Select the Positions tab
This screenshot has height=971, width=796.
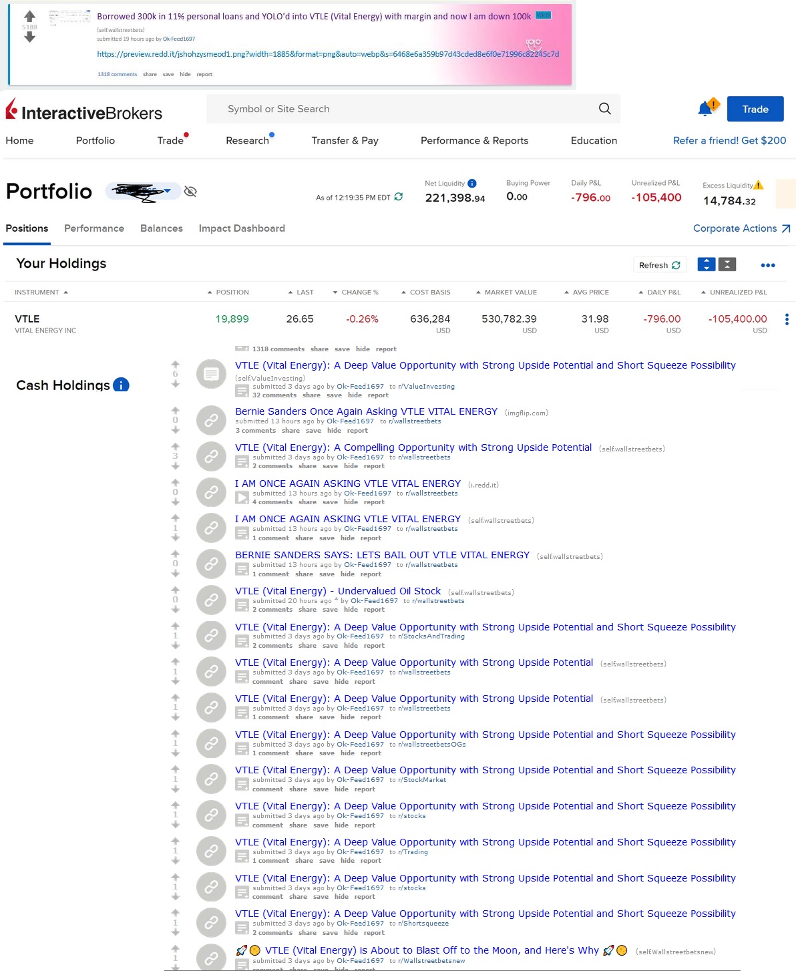pos(27,228)
